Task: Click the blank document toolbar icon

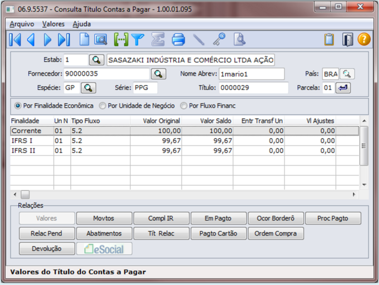Action: click(x=84, y=39)
